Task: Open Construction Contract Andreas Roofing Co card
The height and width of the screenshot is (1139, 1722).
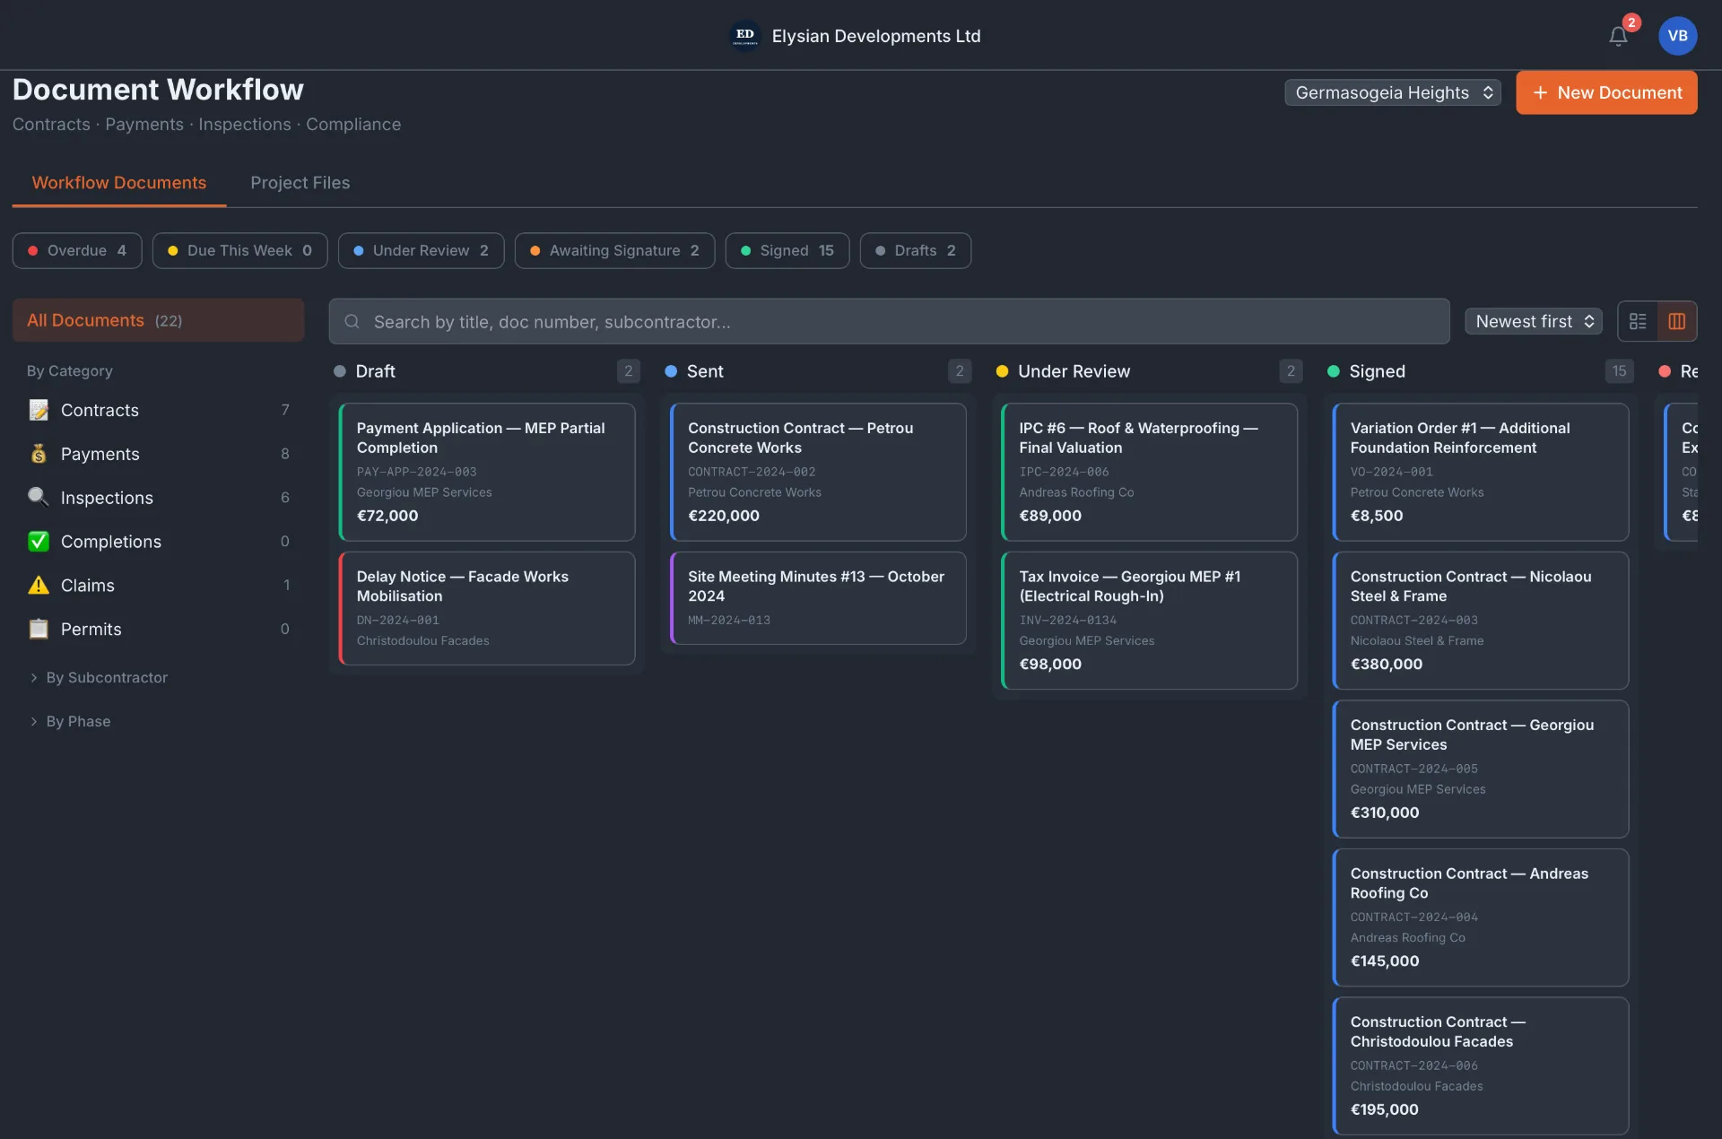Action: coord(1481,917)
